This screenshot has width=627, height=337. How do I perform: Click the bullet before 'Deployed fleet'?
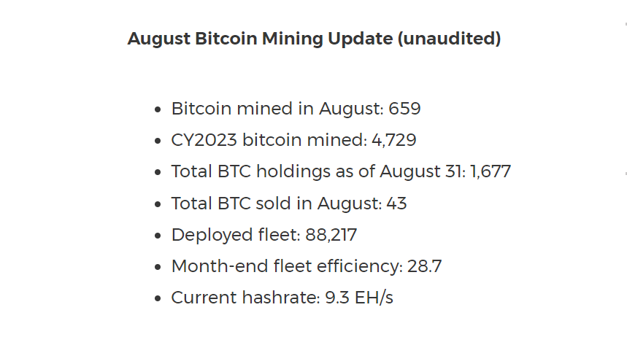[158, 236]
